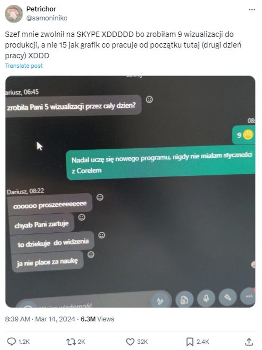Click the microphone voice message button in chat

point(206,298)
